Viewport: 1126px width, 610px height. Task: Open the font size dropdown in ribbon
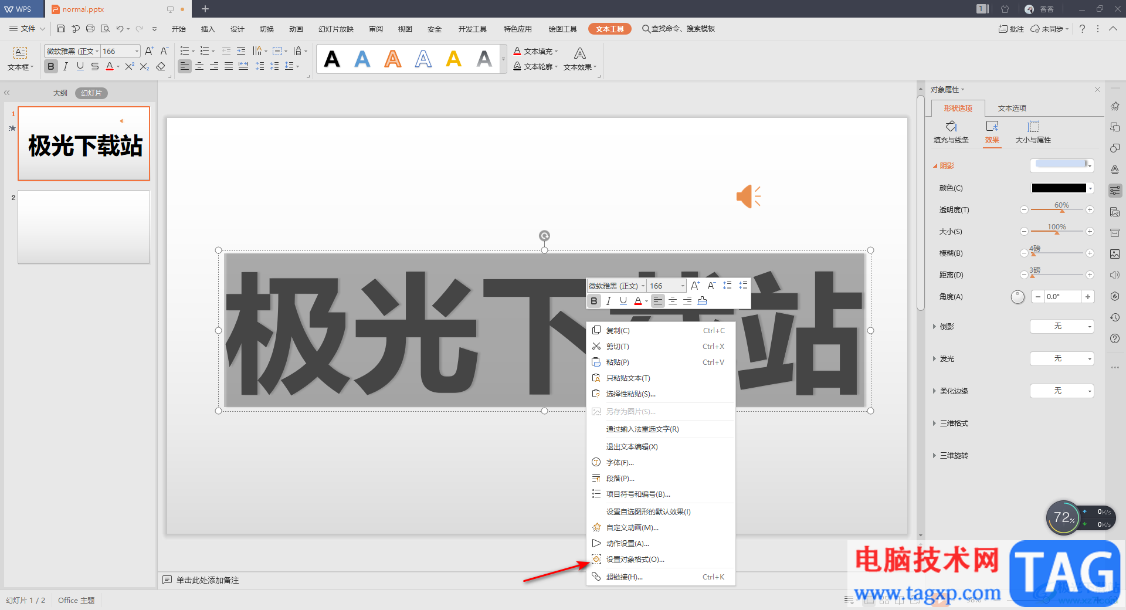137,51
